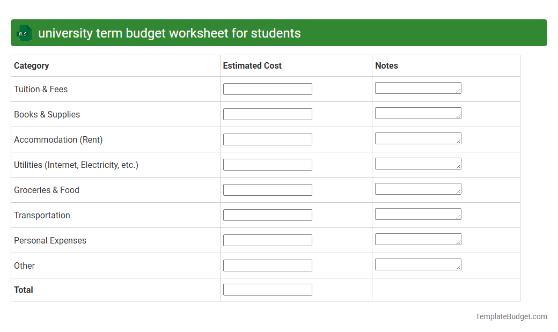Click the Category column header
Screen dimensions: 558x332
pyautogui.click(x=31, y=65)
